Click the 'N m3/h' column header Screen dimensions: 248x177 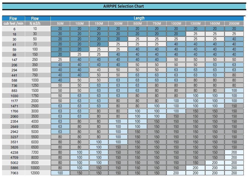pos(35,24)
